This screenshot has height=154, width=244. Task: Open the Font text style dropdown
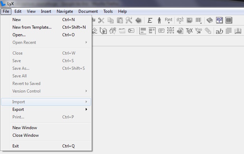169,20
